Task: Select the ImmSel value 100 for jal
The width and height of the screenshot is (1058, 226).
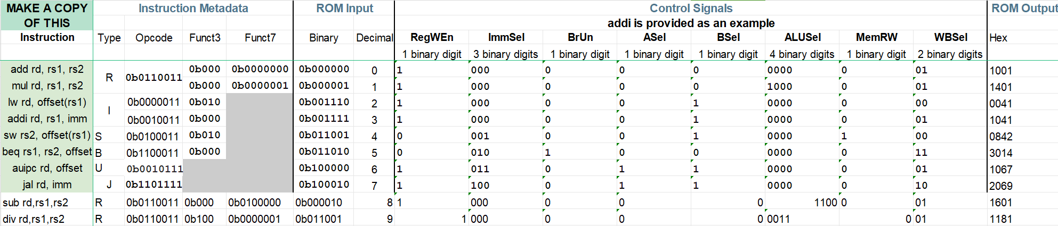Action: [506, 185]
